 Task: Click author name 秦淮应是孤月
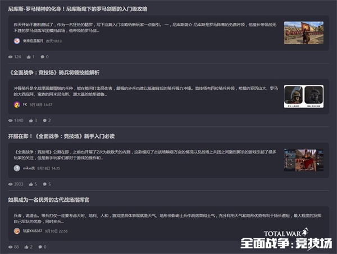coord(33,41)
